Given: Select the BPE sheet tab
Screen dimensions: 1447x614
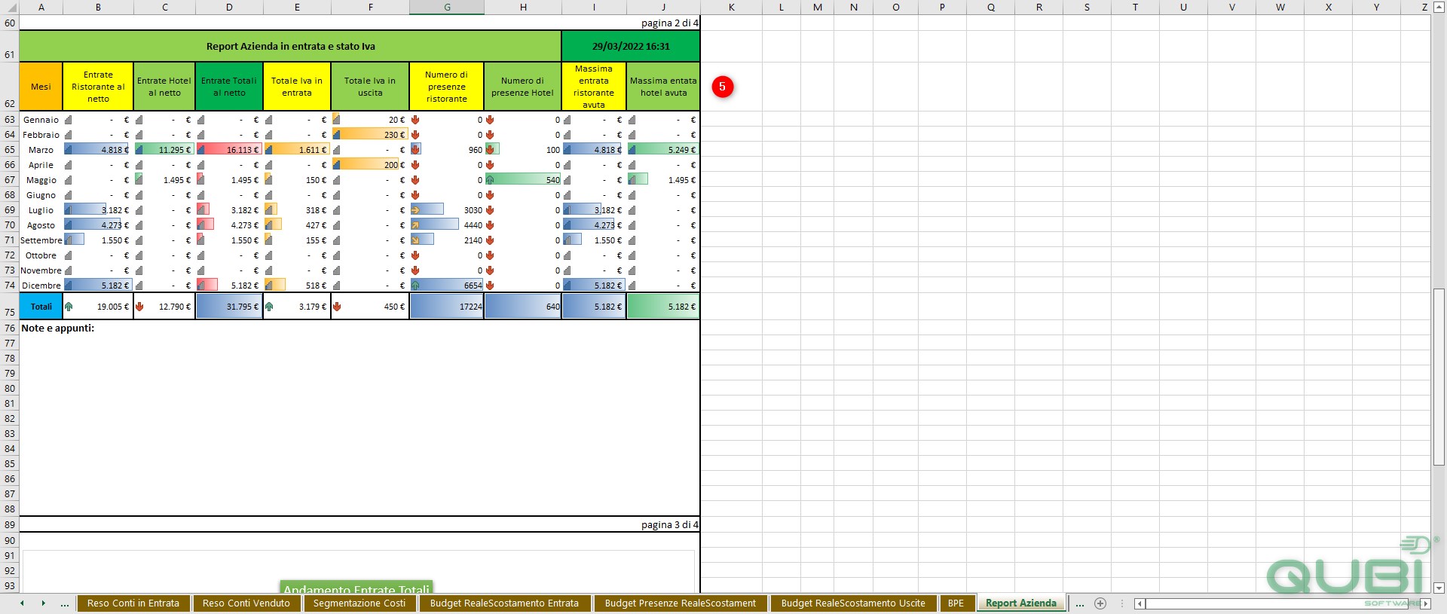Looking at the screenshot, I should [956, 603].
